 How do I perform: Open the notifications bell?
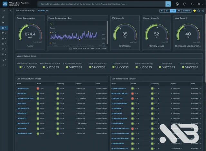coord(192,4)
